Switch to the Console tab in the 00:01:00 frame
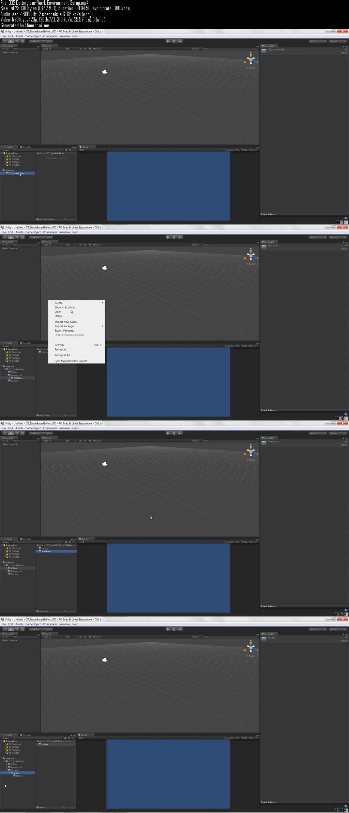The image size is (349, 813). coord(26,147)
